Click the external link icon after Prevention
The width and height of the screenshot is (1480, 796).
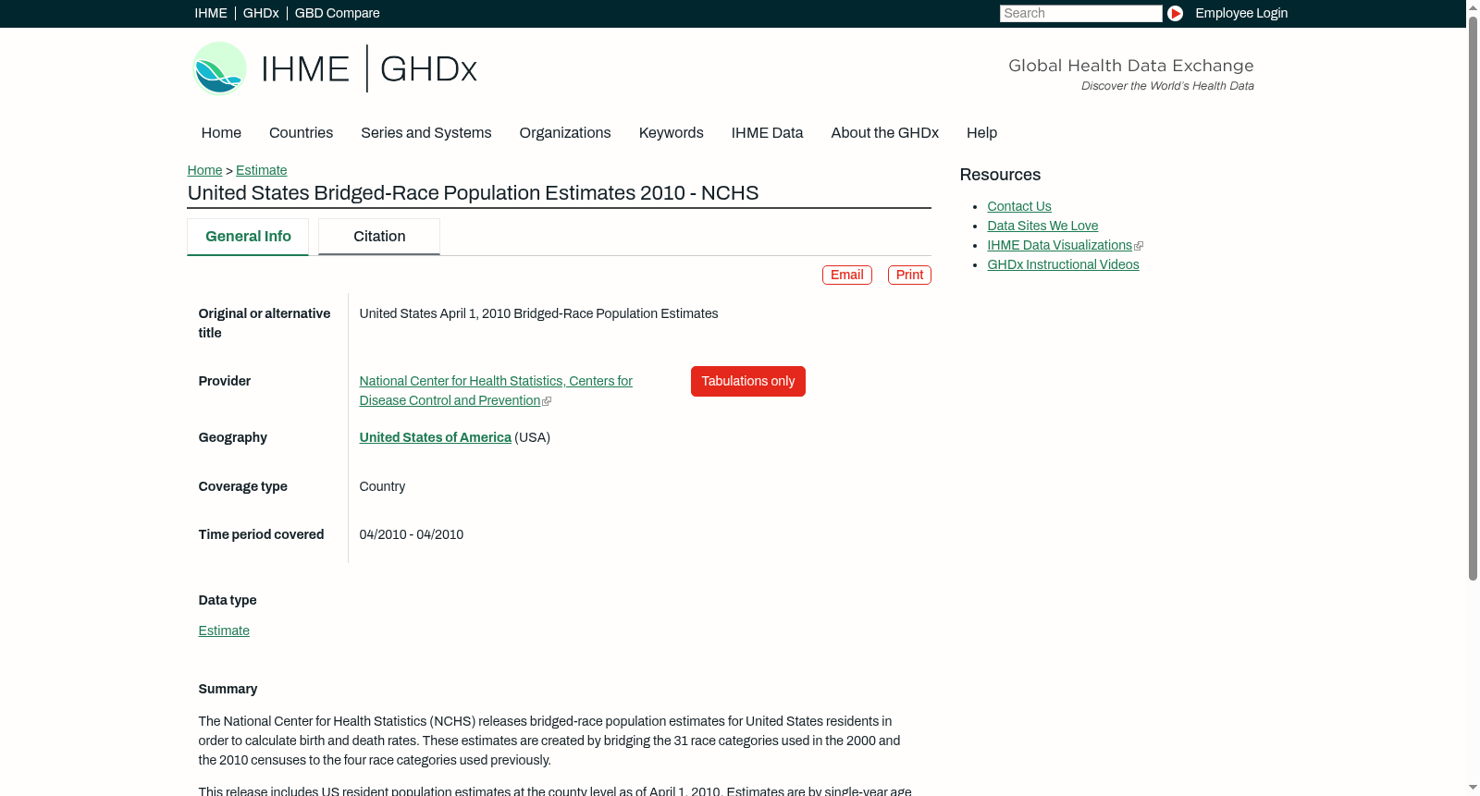[x=547, y=401]
